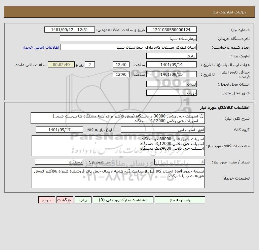
Task: Click the مهلت ارسال پاسخ label
Action: click(233, 65)
